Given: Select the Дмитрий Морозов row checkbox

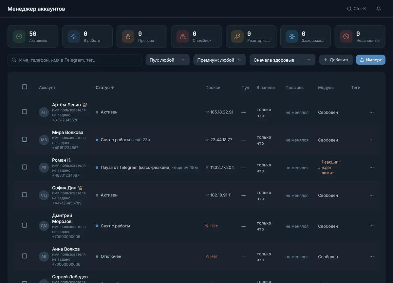Looking at the screenshot, I should [25, 225].
